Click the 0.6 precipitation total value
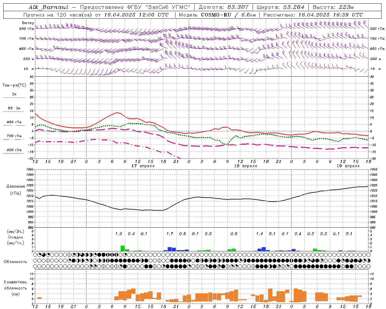This screenshot has height=309, width=386. point(182,234)
